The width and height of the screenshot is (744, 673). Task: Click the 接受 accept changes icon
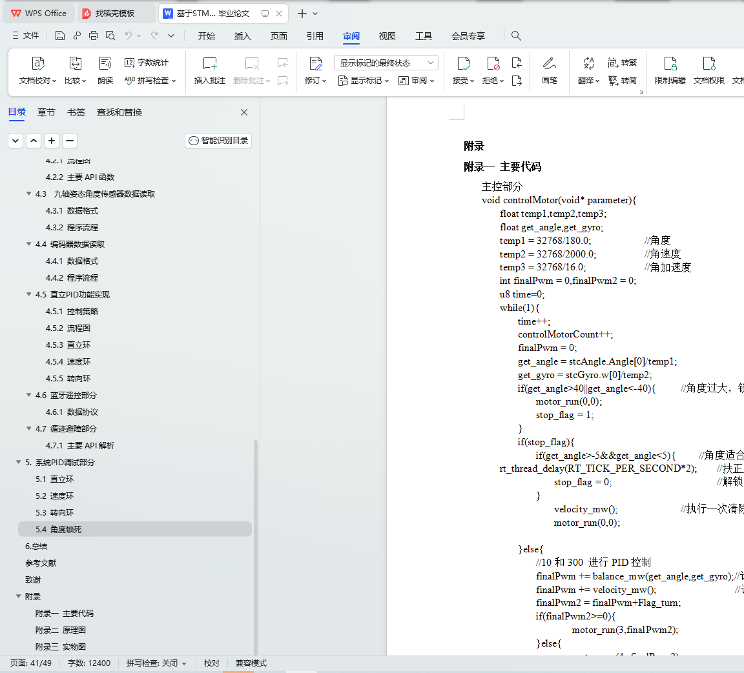coord(463,63)
